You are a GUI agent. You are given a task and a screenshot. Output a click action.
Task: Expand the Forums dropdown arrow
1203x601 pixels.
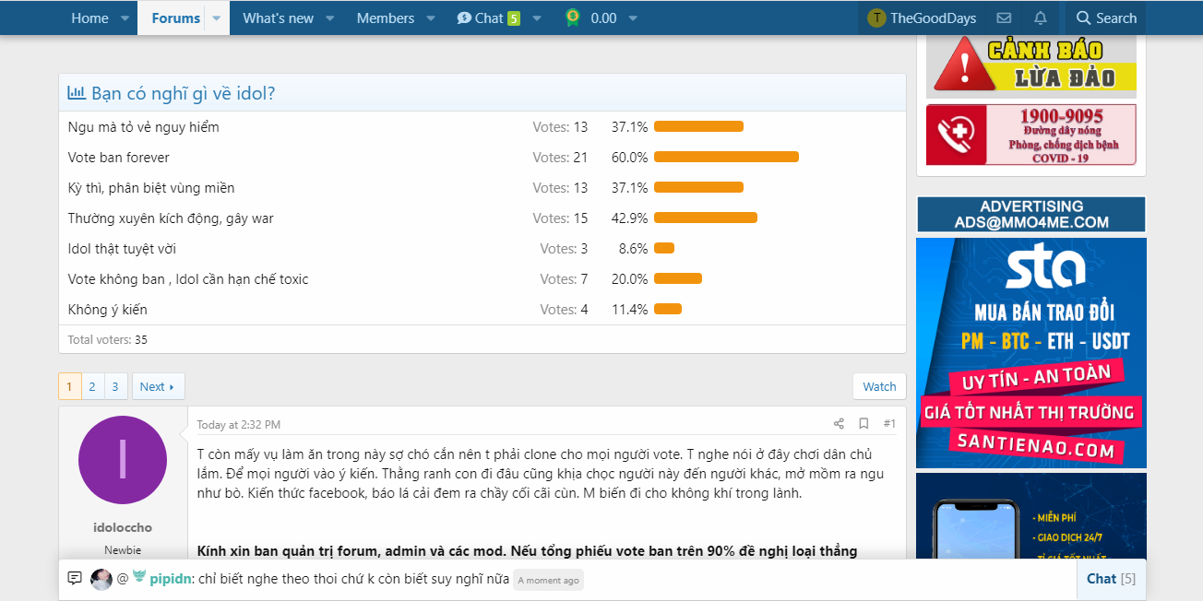point(217,18)
